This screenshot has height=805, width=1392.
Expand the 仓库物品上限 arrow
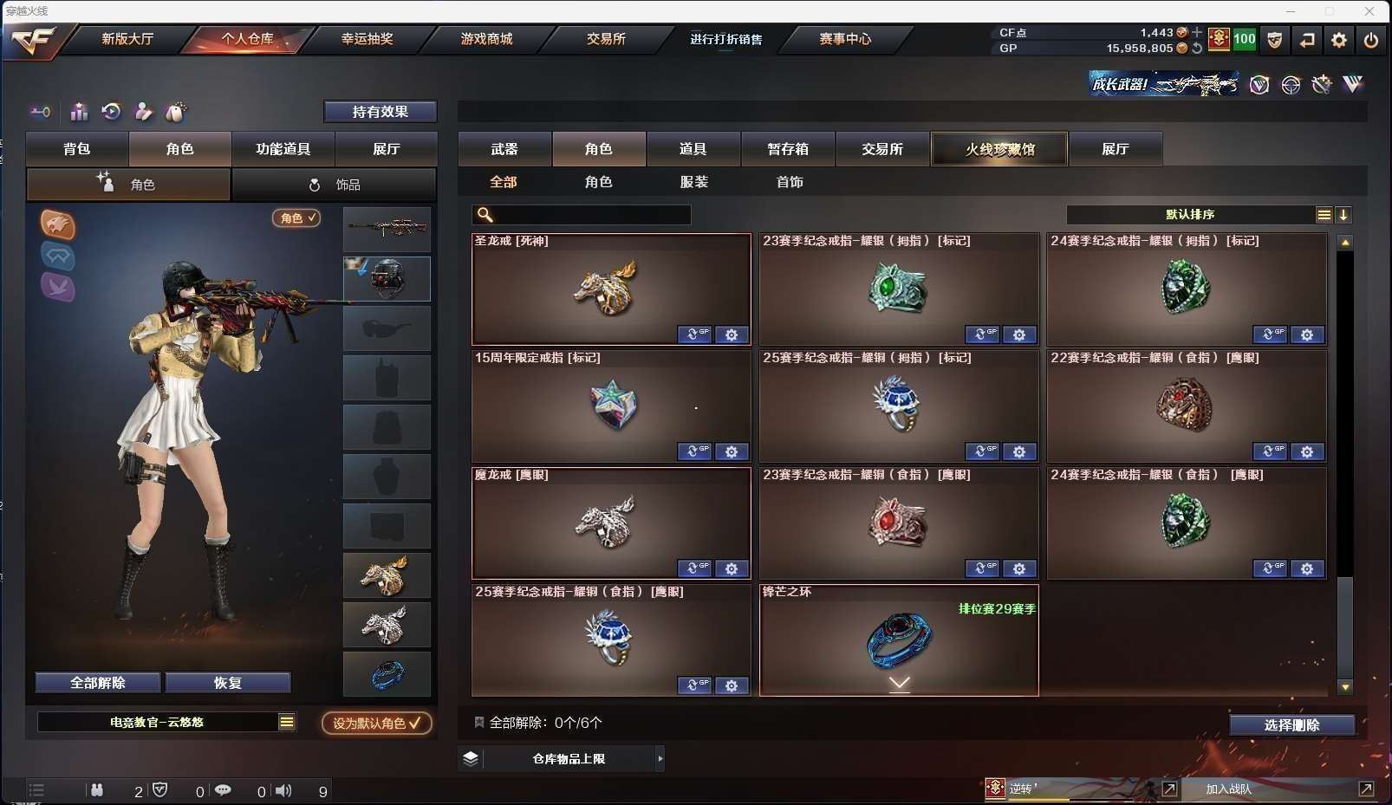660,759
